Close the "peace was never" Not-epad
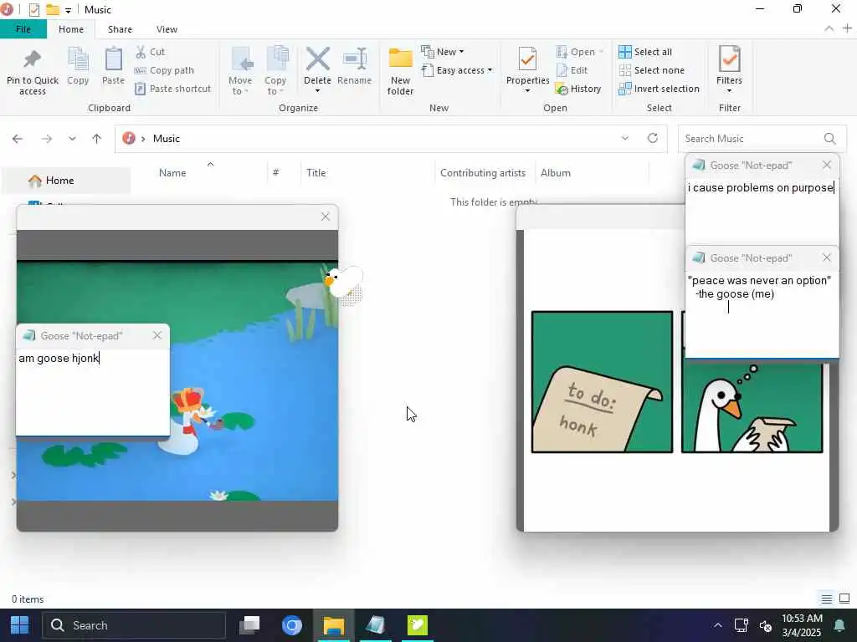This screenshot has width=857, height=642. [x=826, y=257]
